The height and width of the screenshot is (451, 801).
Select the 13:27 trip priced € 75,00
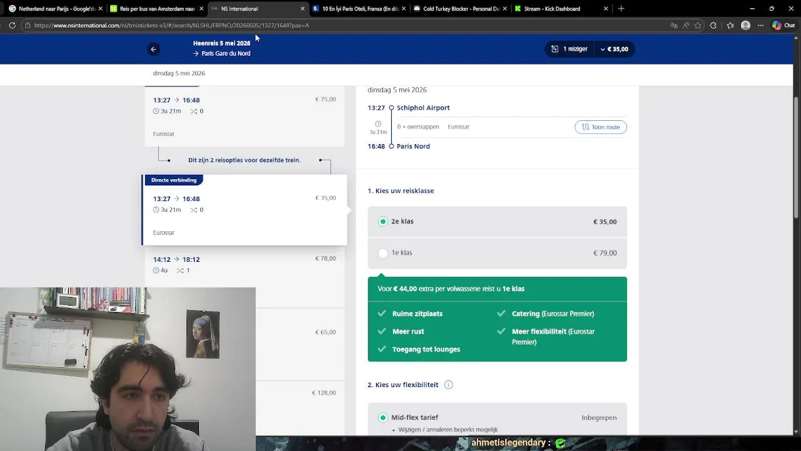click(245, 117)
